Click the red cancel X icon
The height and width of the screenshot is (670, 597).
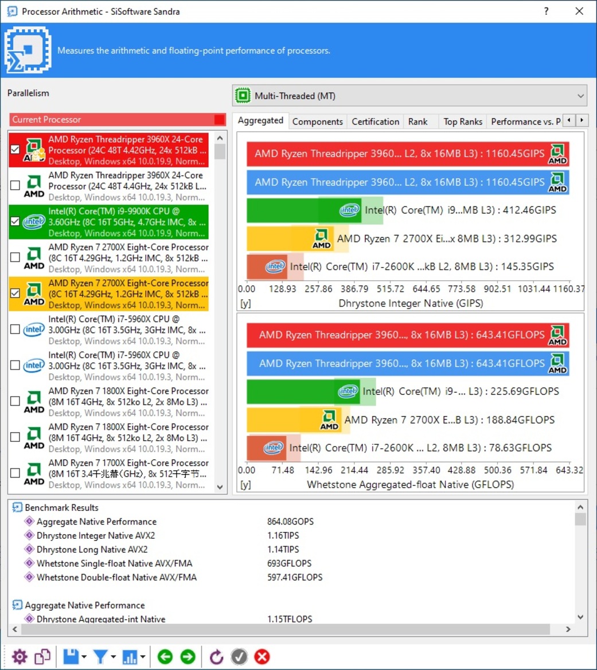(262, 657)
